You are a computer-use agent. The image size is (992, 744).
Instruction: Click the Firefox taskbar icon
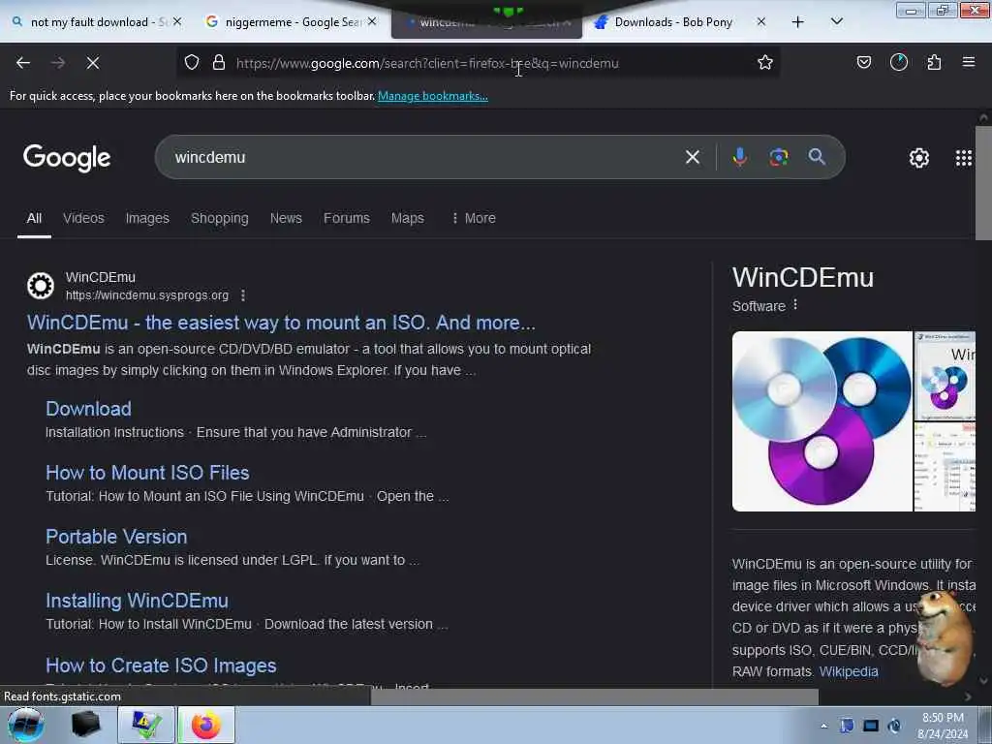[x=206, y=725]
